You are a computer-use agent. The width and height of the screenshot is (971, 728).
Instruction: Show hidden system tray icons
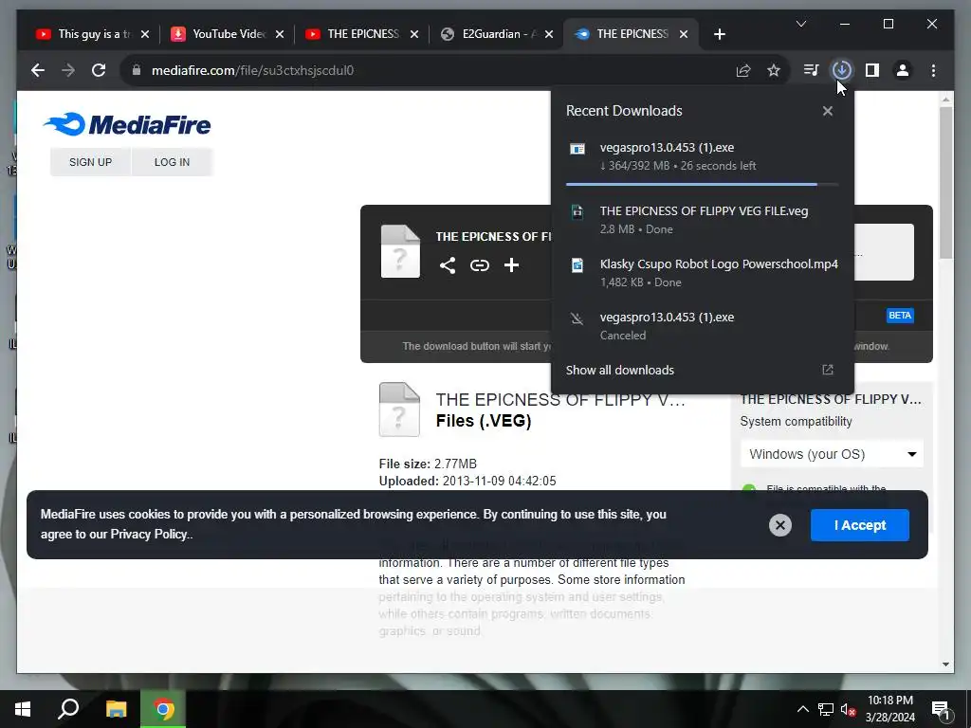[x=802, y=709]
